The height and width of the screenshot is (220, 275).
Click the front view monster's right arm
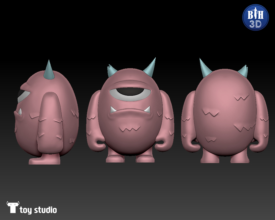pos(167,121)
